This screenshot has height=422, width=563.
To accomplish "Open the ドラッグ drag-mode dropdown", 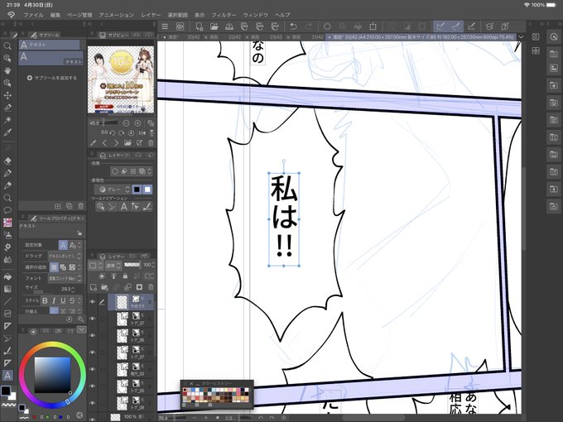I will (x=65, y=257).
